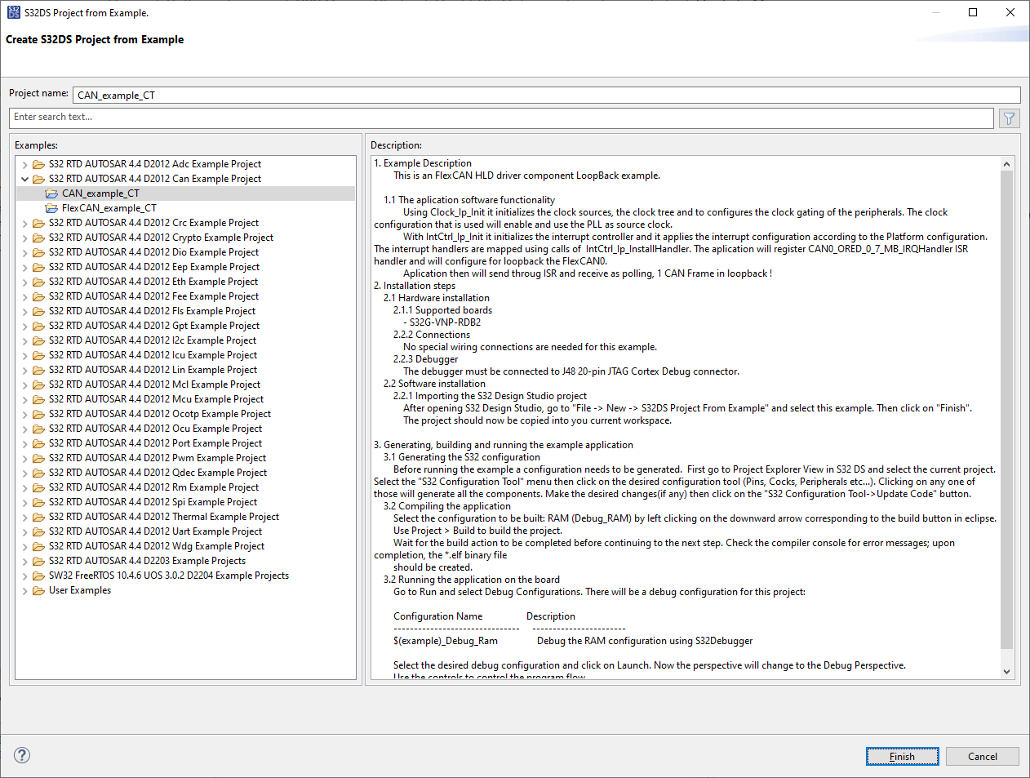
Task: Click the filter icon beside the search field
Action: pyautogui.click(x=1010, y=118)
